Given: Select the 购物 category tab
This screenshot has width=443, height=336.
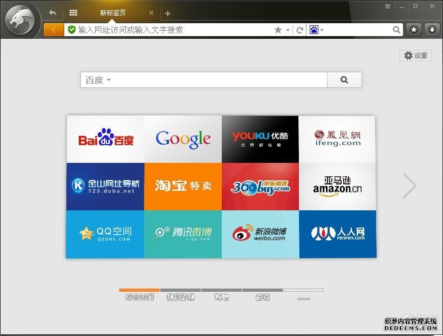Looking at the screenshot, I should tap(221, 295).
